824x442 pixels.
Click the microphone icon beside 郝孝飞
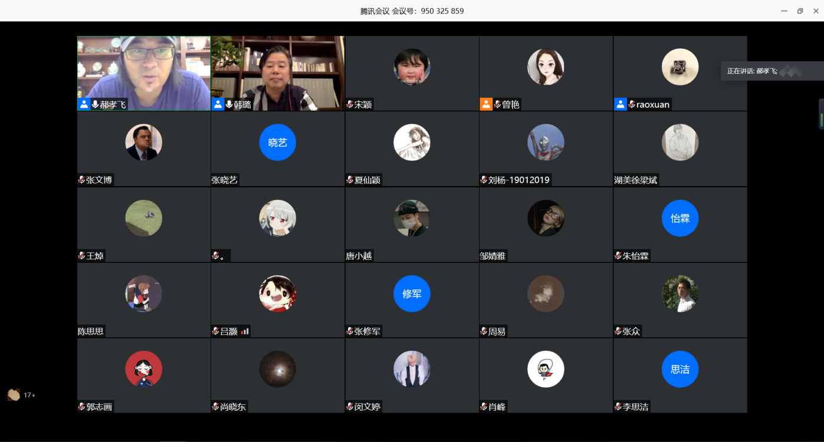coord(95,104)
